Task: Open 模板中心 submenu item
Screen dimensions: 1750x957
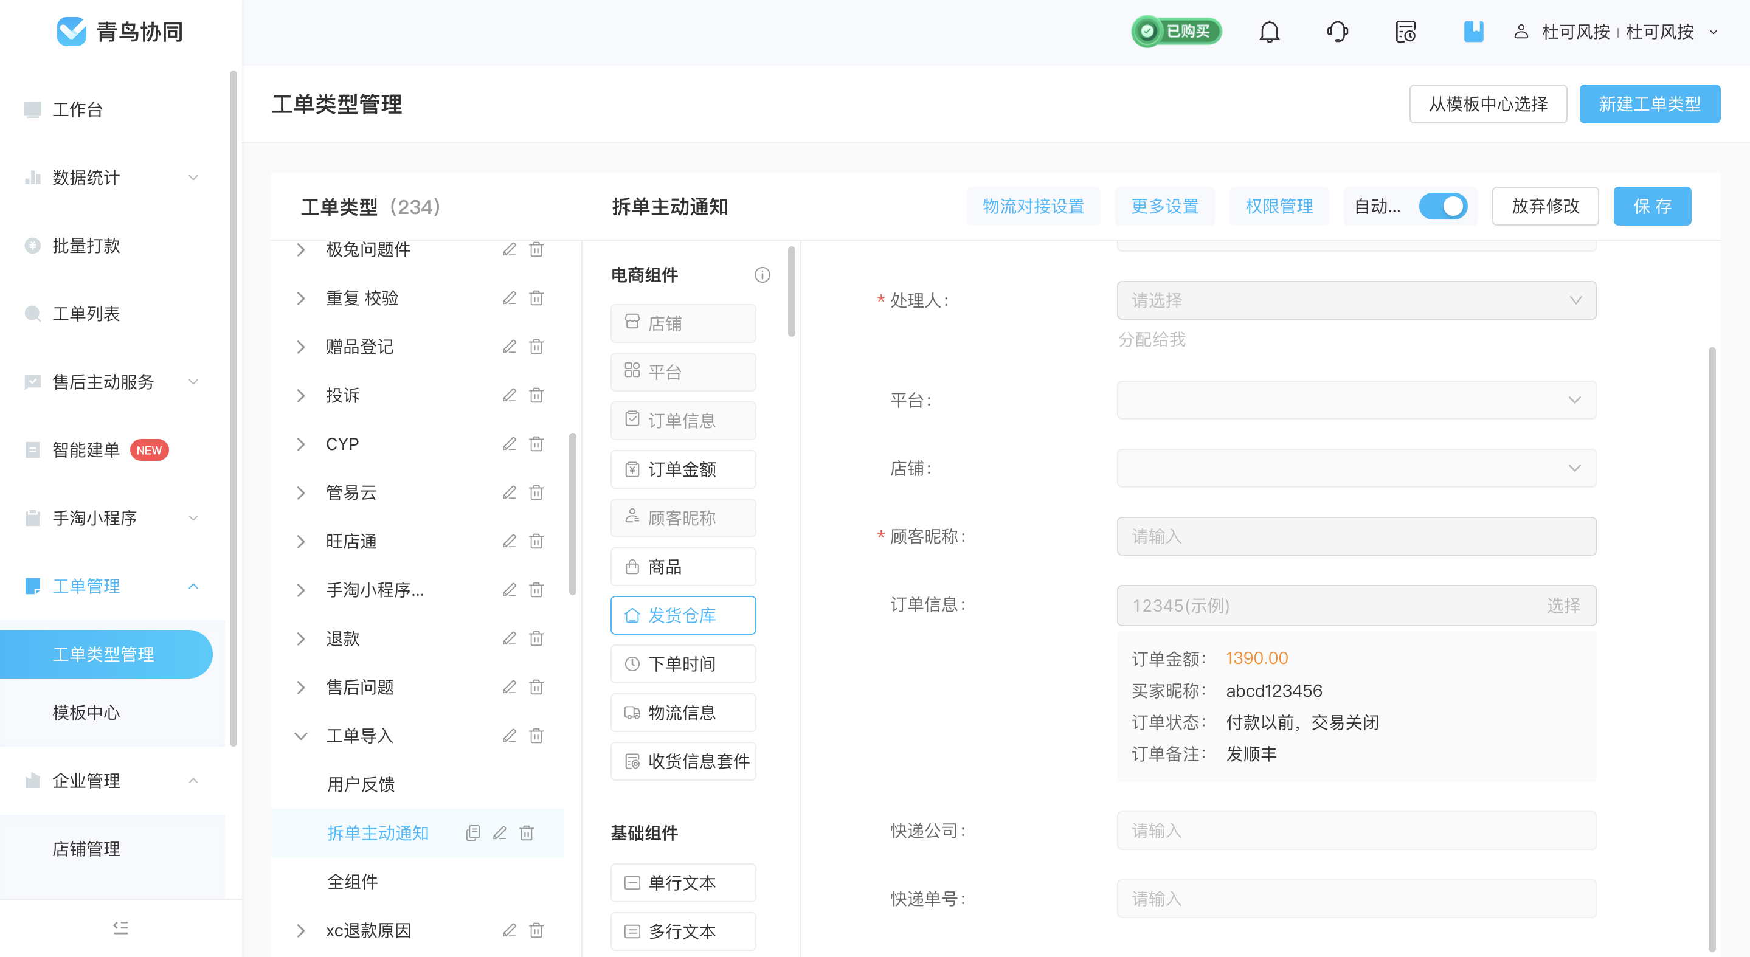Action: tap(86, 713)
